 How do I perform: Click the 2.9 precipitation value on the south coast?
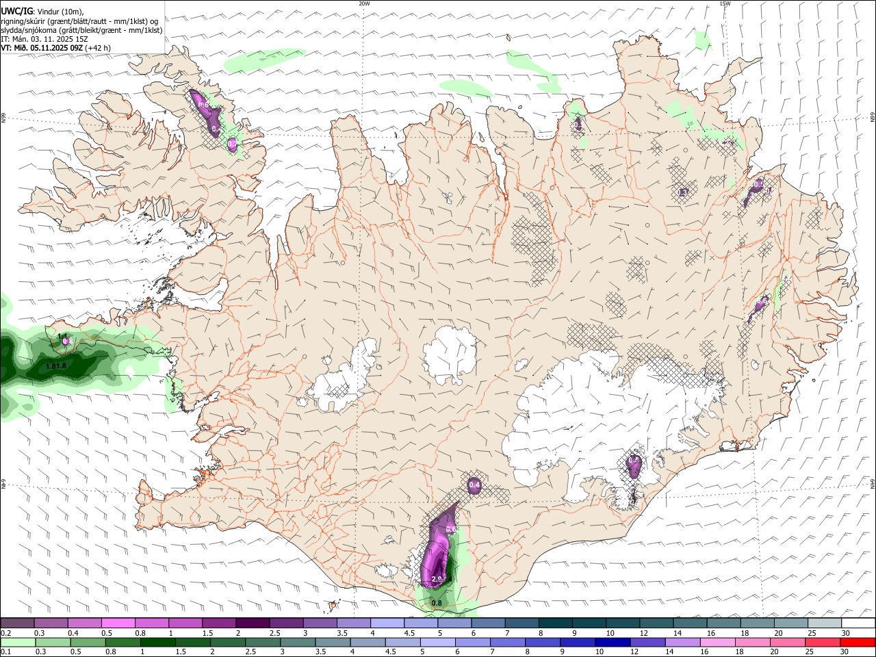tap(437, 579)
